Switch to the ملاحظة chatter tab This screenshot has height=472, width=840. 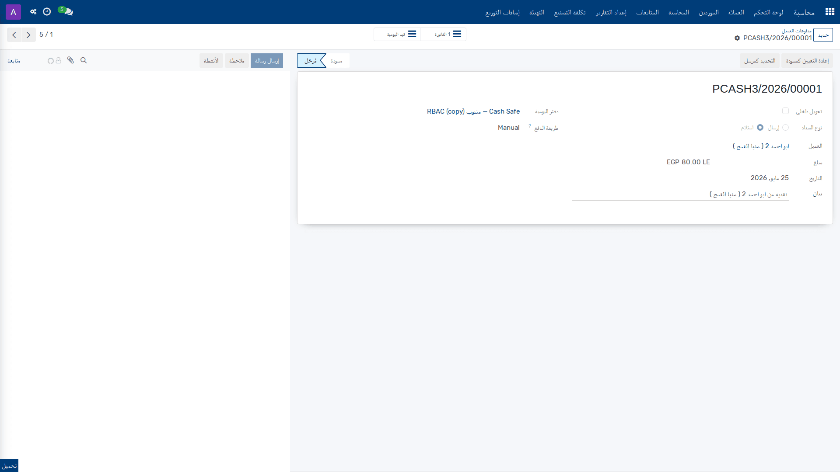click(237, 61)
